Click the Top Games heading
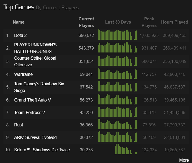 coord(19,7)
